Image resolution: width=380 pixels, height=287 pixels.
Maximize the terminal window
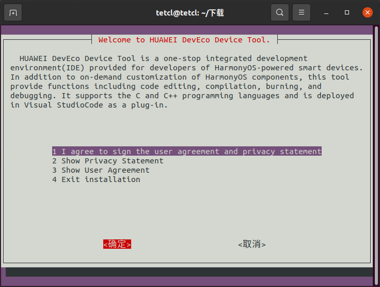347,12
